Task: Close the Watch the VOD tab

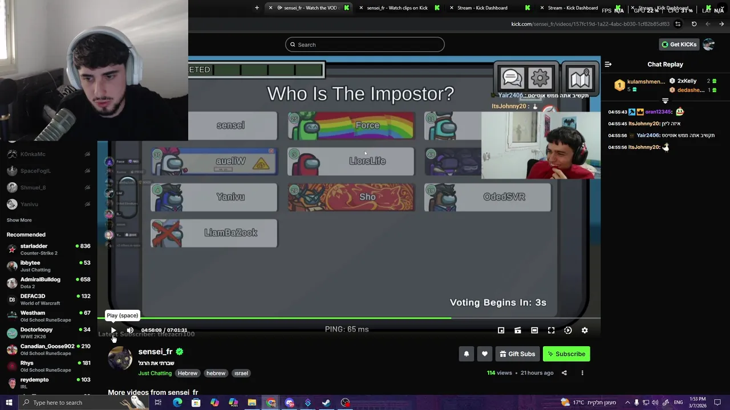Action: tap(270, 8)
